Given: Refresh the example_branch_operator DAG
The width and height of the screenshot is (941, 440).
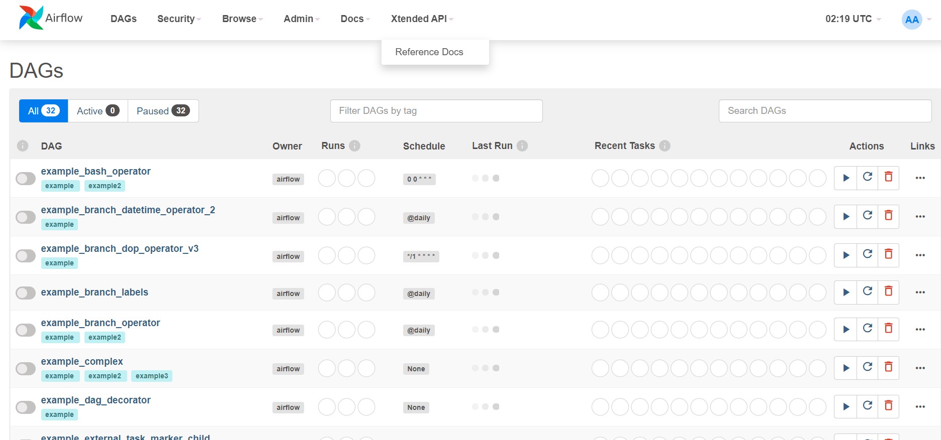Looking at the screenshot, I should 867,329.
